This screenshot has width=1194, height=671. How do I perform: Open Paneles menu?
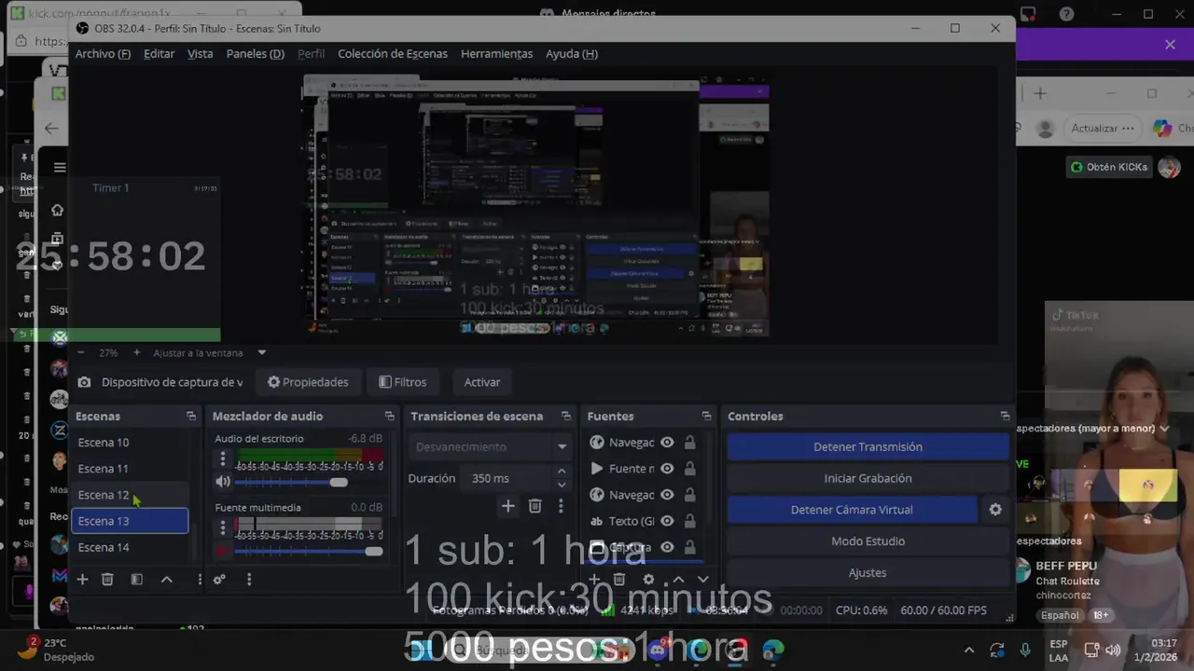(x=255, y=54)
